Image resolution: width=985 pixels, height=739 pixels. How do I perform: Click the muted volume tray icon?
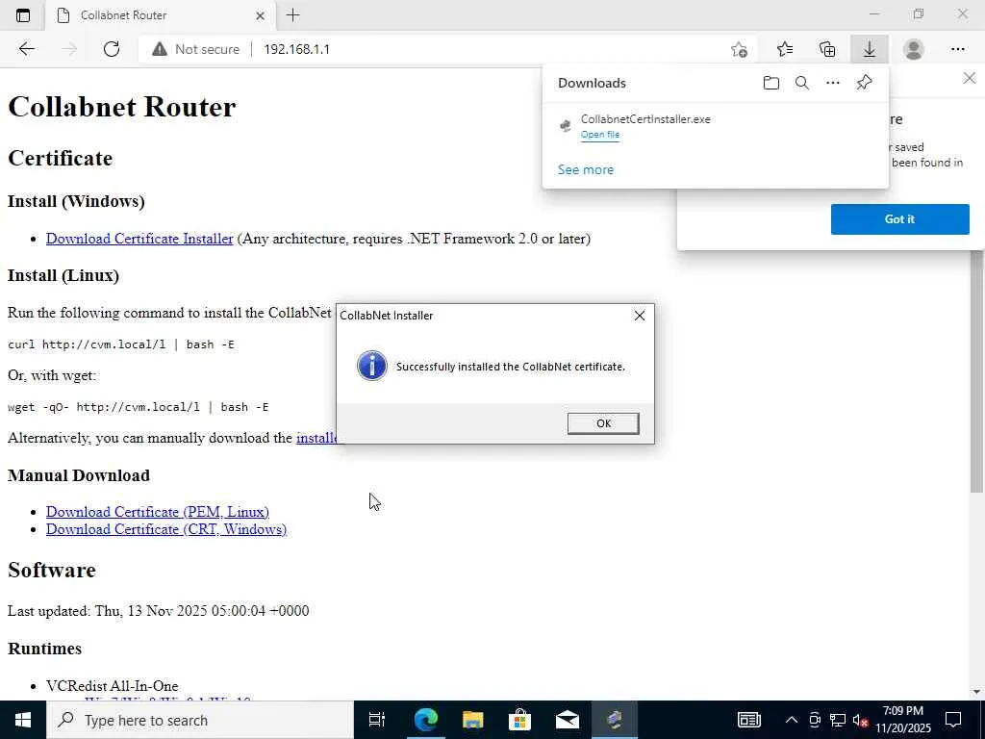(860, 720)
